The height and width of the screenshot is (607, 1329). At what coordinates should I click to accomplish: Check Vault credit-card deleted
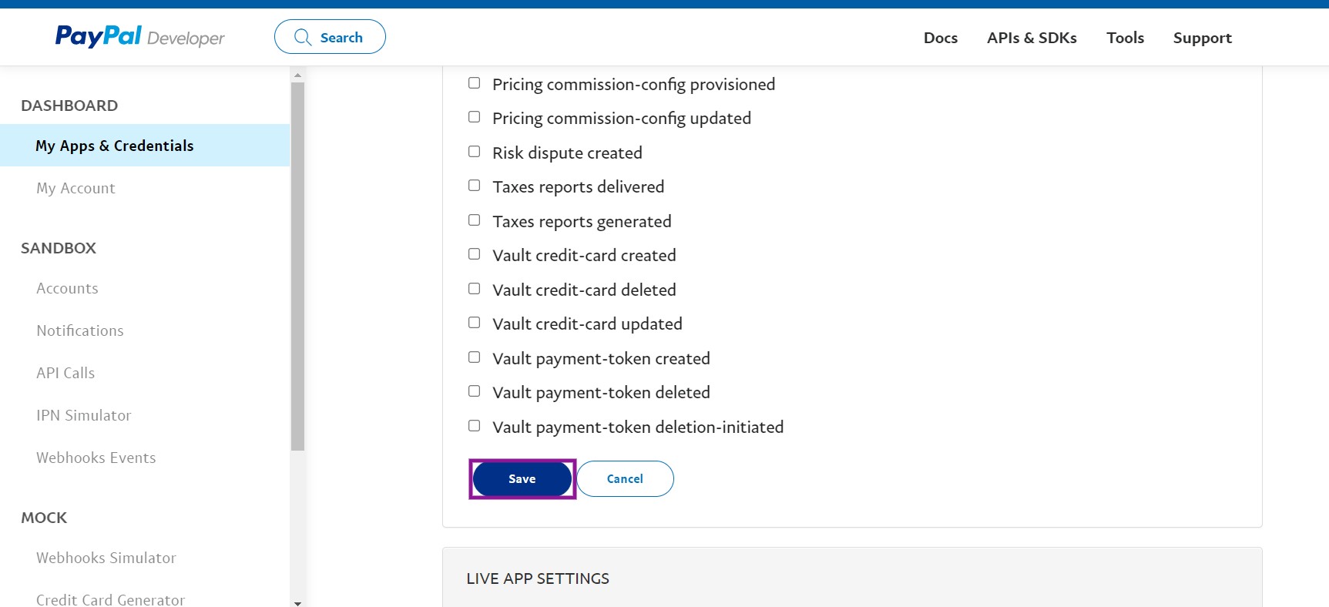pos(475,289)
